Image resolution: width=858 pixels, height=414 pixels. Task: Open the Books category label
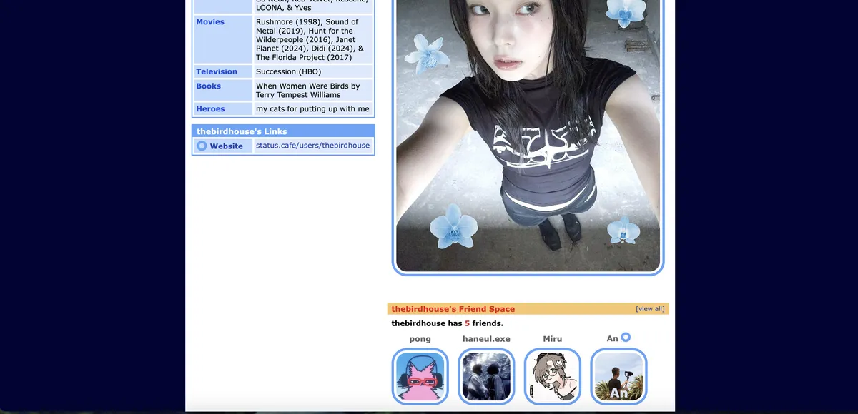[x=209, y=86]
